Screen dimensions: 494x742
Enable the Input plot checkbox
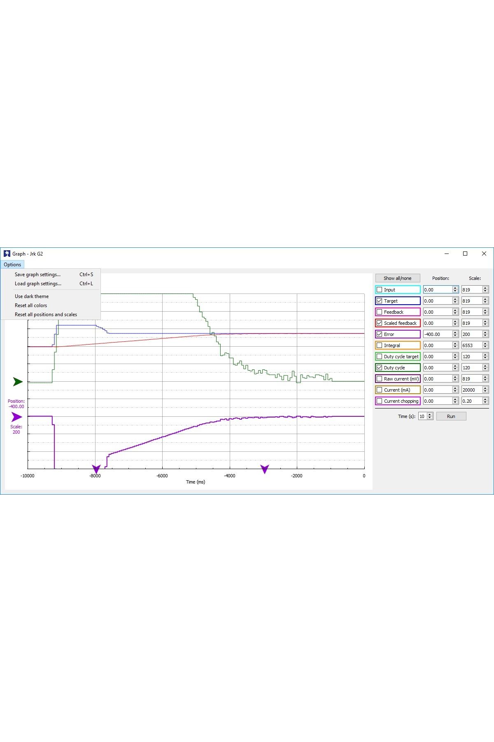(380, 290)
